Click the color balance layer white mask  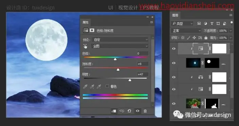(x=219, y=77)
